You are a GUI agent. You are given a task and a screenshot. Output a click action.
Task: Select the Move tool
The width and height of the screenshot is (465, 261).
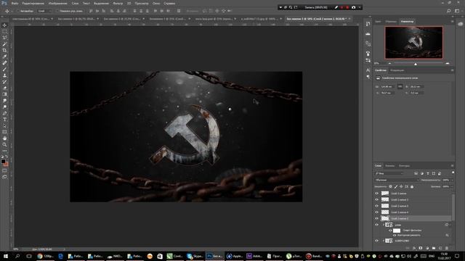point(4,25)
